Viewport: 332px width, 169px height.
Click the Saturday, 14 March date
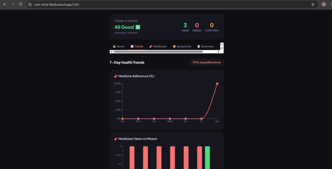click(126, 33)
